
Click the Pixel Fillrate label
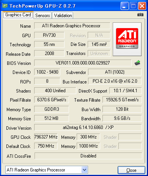click(x=20, y=100)
